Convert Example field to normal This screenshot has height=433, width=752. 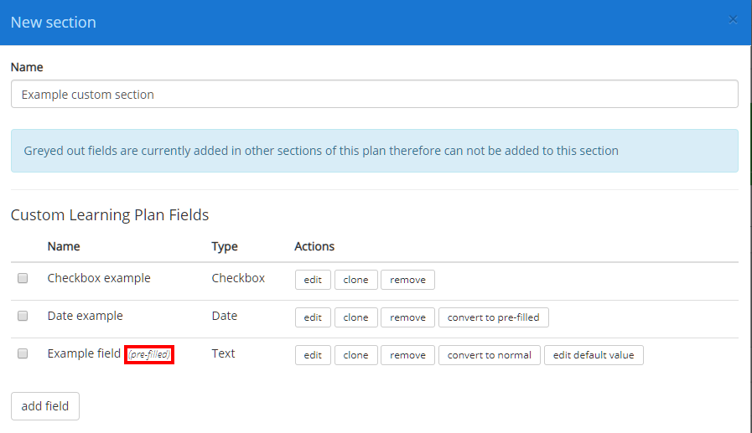click(x=490, y=355)
